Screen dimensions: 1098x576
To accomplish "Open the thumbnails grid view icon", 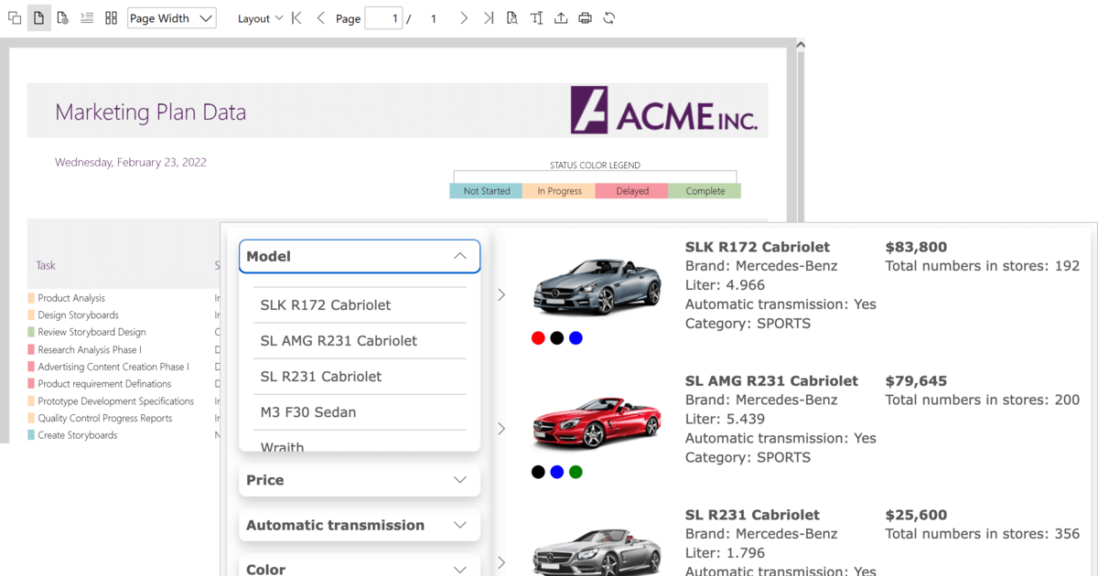I will (112, 18).
